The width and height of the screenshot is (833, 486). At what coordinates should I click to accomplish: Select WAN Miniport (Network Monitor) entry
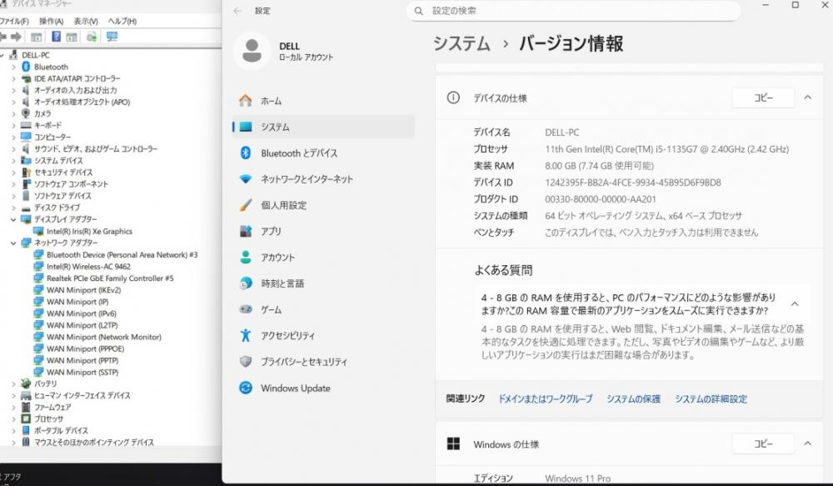[103, 337]
